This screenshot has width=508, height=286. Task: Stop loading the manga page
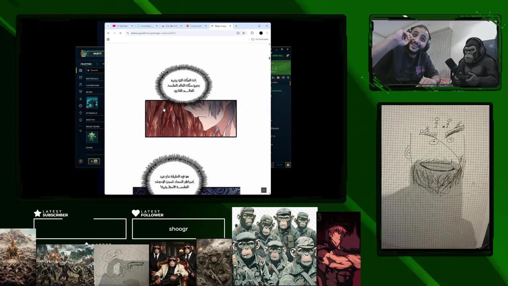click(x=120, y=33)
